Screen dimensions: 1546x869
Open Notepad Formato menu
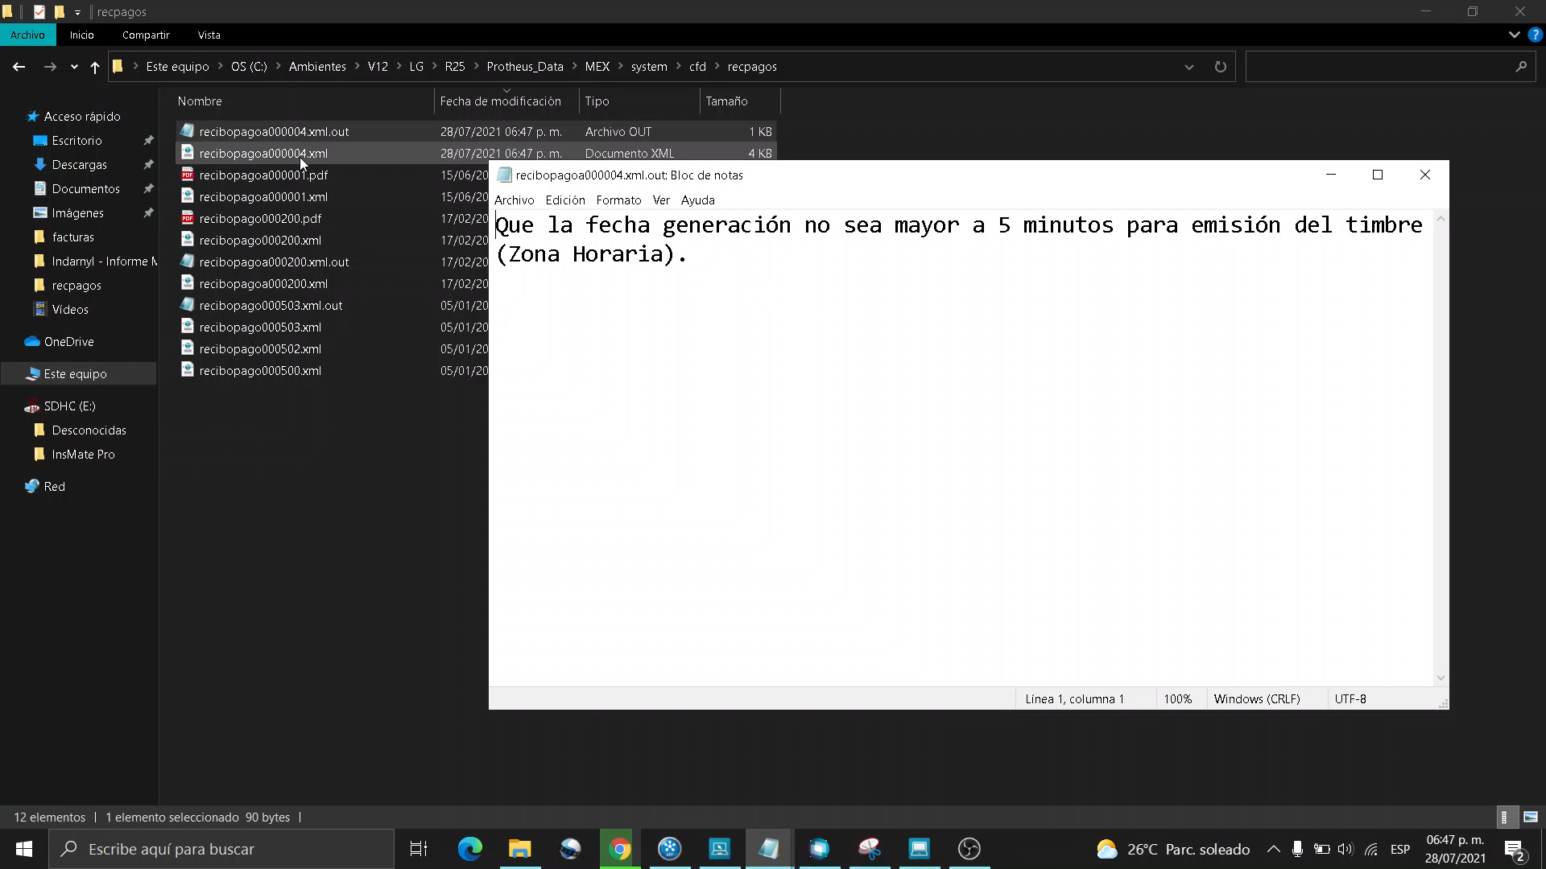(618, 200)
